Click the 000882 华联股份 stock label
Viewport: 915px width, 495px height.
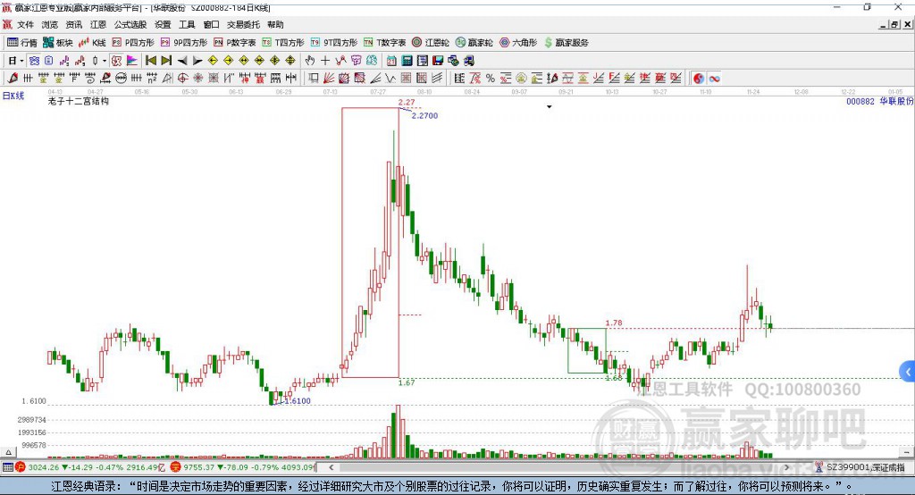click(879, 101)
